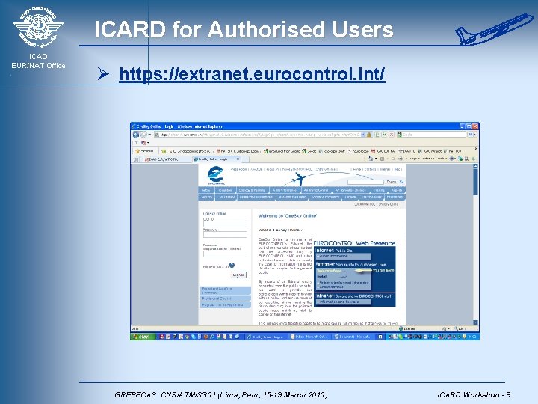Screen dimensions: 538x404
Task: Click the magnifier search button in the browser toolbar
Action: coord(471,135)
